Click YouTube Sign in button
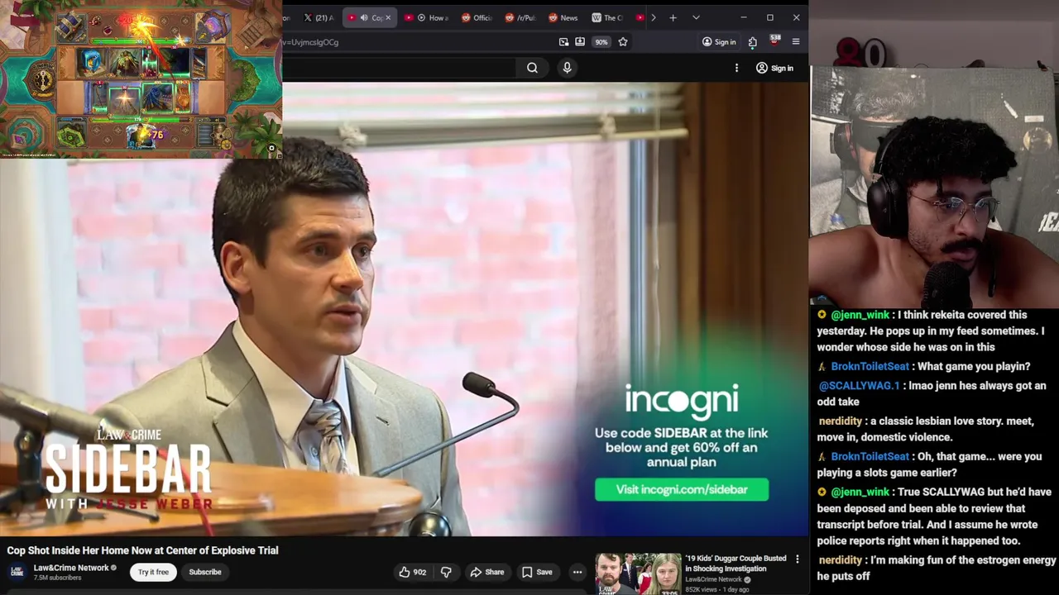The height and width of the screenshot is (595, 1059). click(x=774, y=68)
